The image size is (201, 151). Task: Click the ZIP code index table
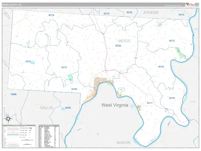[x=49, y=136]
